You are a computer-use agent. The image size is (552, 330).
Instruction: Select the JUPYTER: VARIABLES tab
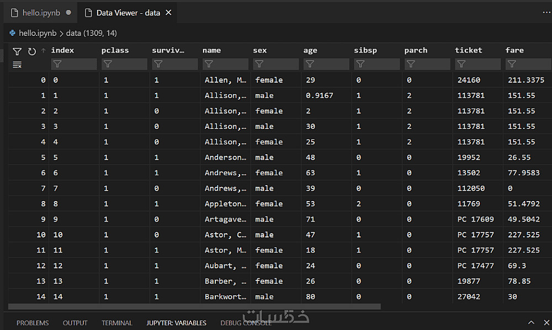(x=177, y=323)
